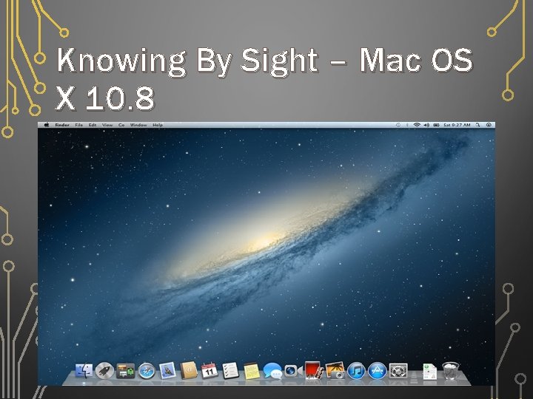Open the Wi-Fi status menu
Image resolution: width=533 pixels, height=399 pixels.
[x=417, y=125]
